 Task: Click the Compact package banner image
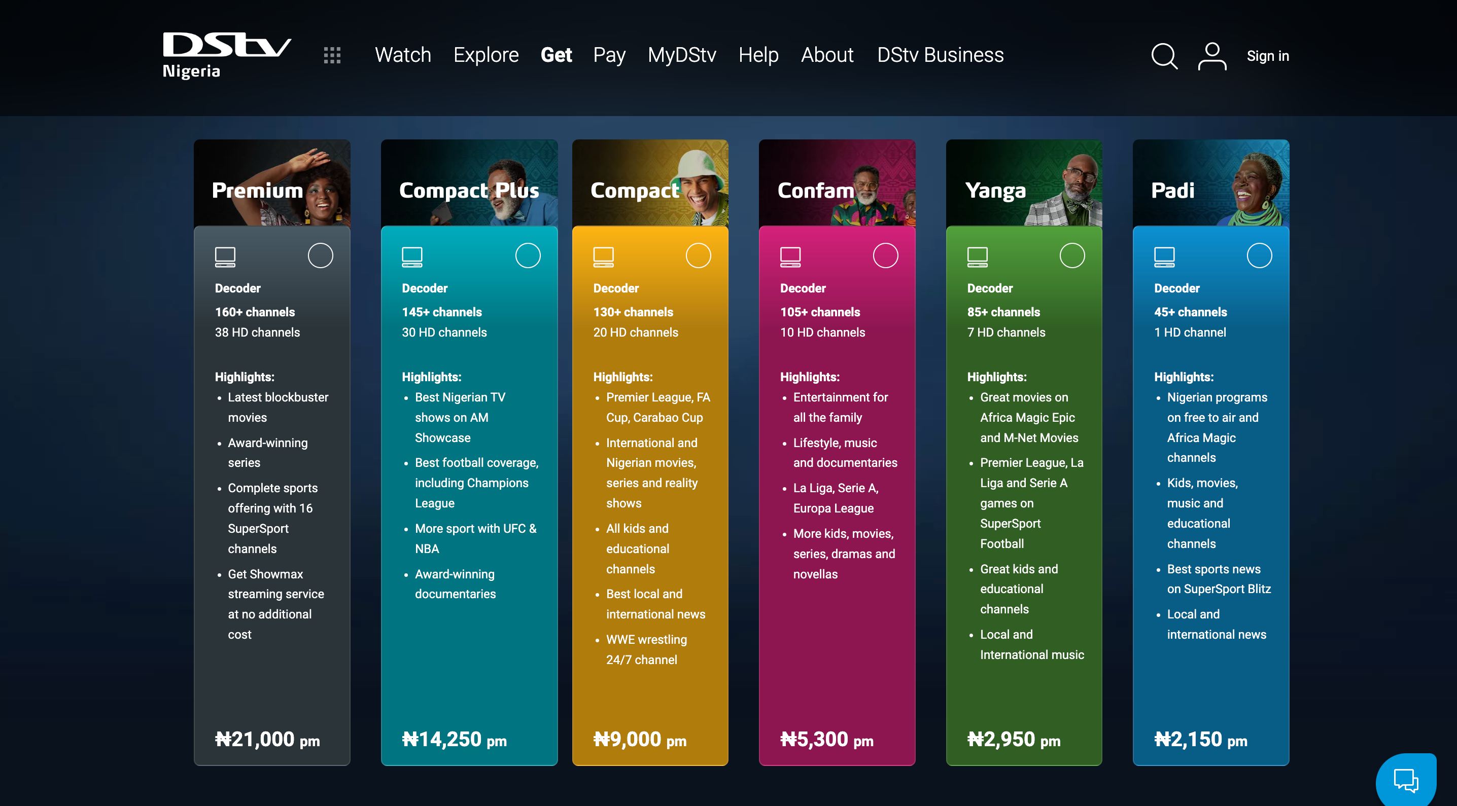point(650,183)
